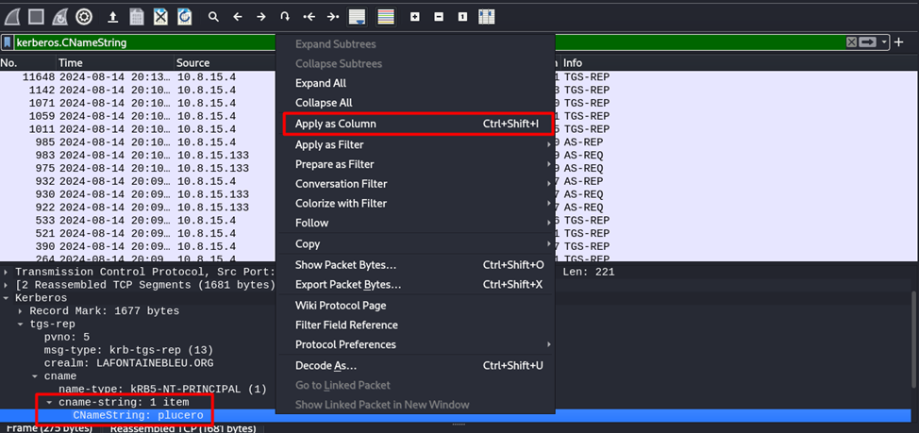
Task: Select Expand All in context menu
Action: 415,83
